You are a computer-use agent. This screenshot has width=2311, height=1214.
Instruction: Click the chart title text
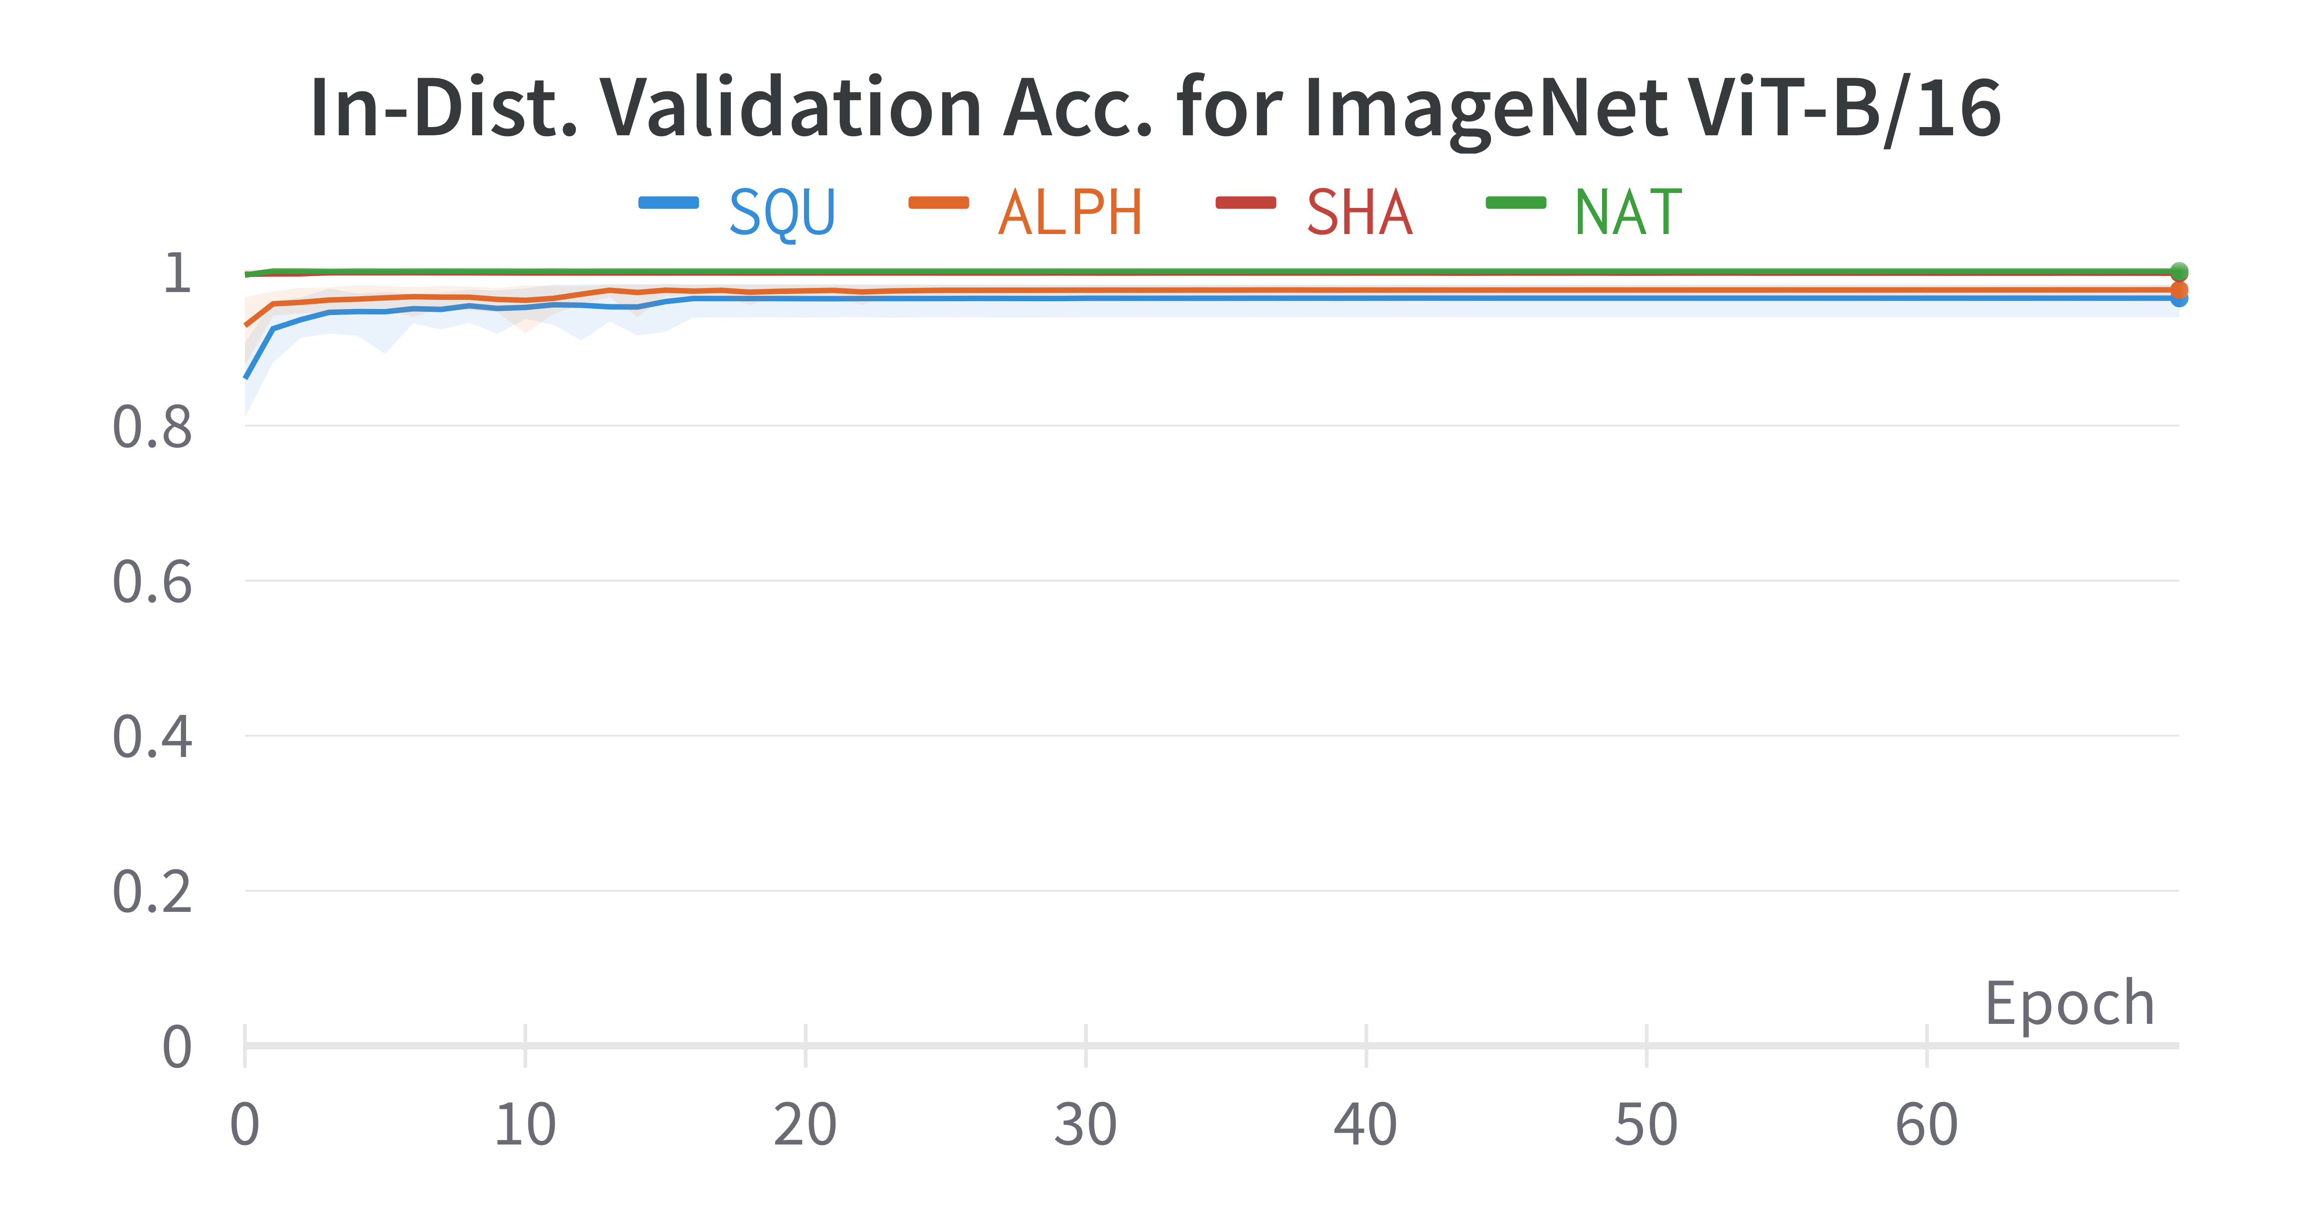pos(1155,108)
